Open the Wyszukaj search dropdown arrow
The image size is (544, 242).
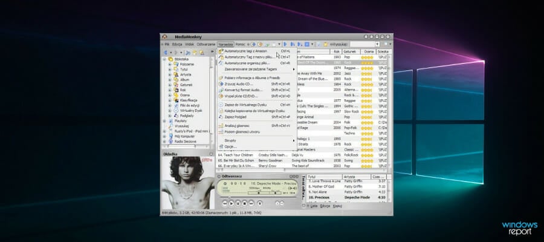coord(377,44)
